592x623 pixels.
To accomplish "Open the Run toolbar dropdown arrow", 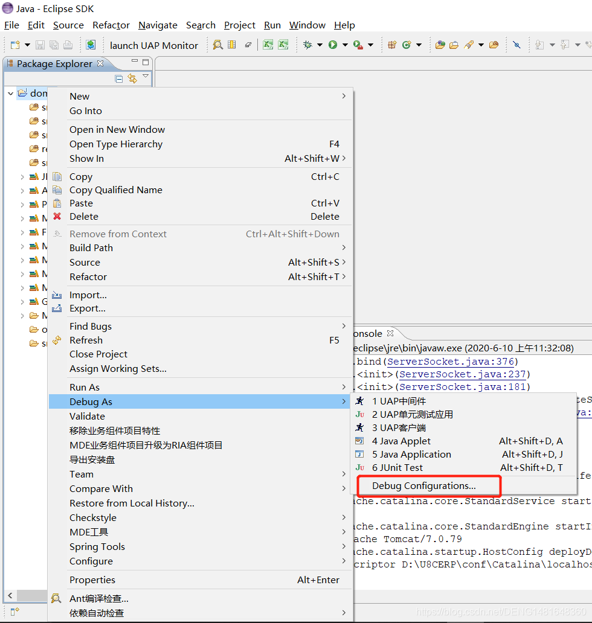I will (x=345, y=45).
